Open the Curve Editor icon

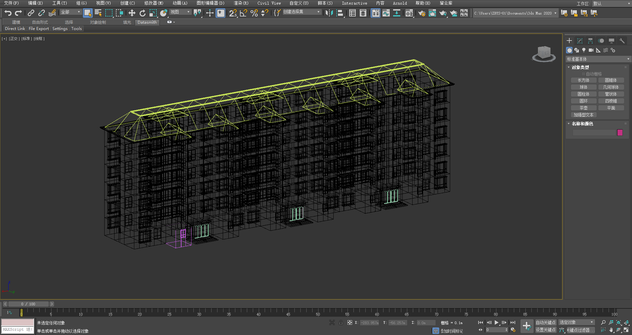point(386,13)
